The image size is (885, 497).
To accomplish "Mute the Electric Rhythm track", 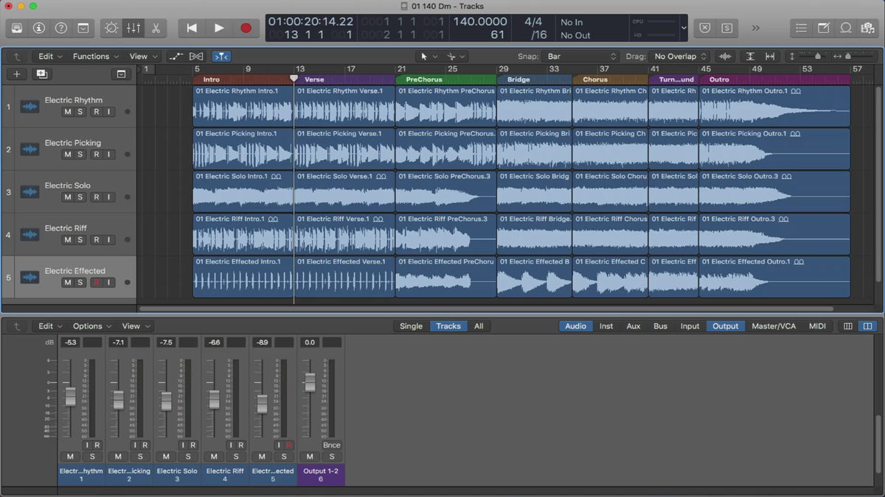I will click(x=68, y=112).
